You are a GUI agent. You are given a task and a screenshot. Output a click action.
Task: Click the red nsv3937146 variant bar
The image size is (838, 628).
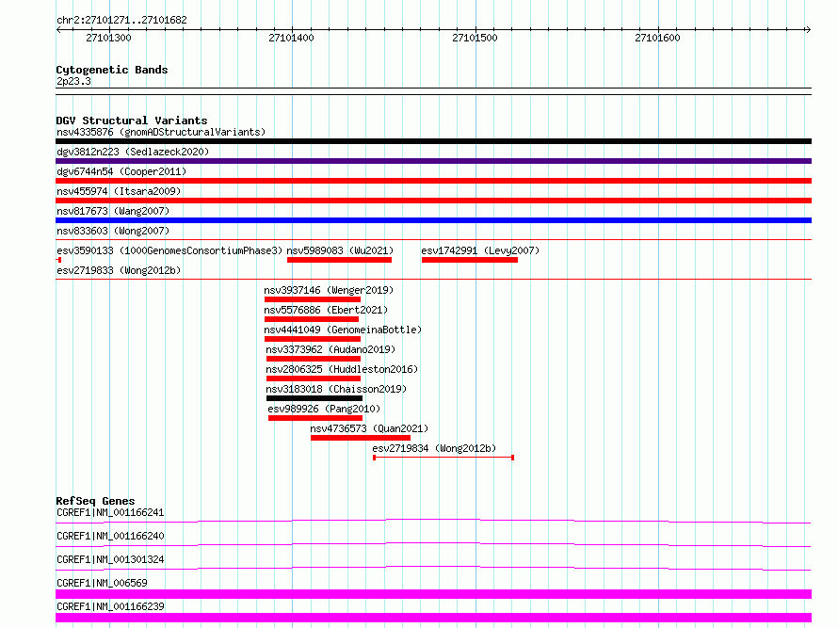pos(313,299)
